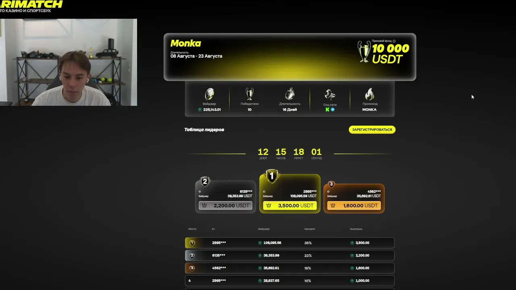The image size is (516, 290).
Task: Click the 12 days countdown number
Action: (263, 152)
